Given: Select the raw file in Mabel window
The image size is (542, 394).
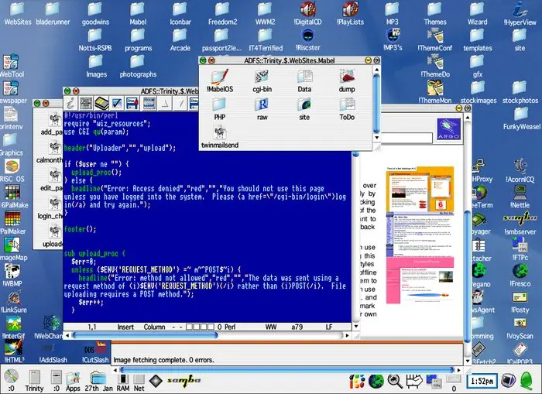Looking at the screenshot, I should click(262, 109).
